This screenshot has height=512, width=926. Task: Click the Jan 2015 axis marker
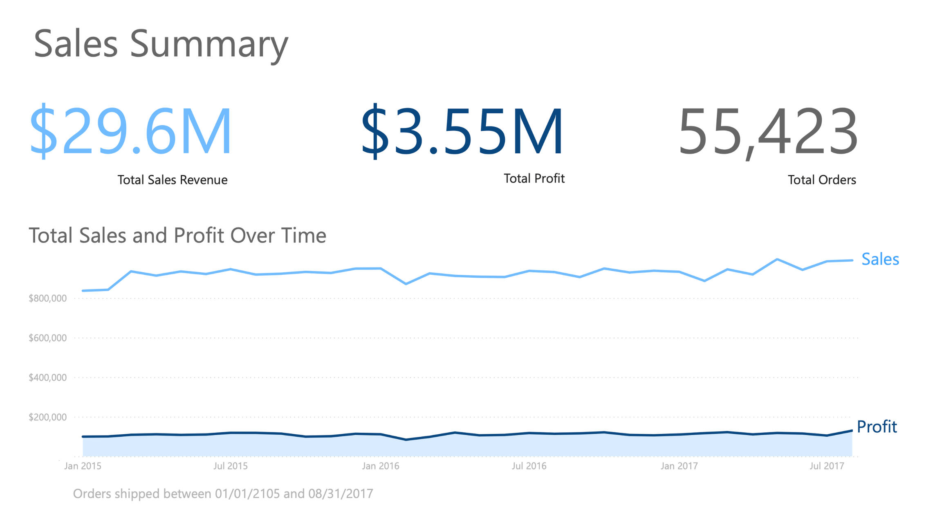point(83,466)
